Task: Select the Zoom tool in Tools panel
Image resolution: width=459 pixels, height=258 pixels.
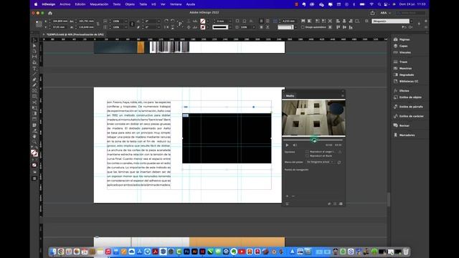Action: [x=34, y=142]
